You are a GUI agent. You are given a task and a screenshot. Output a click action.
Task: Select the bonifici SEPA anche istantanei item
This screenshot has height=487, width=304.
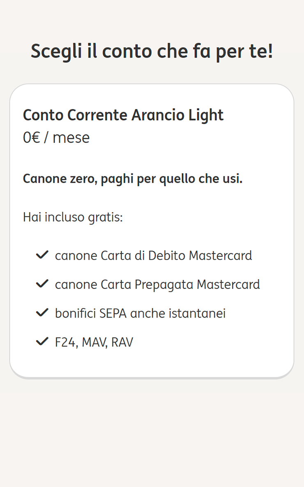(140, 313)
